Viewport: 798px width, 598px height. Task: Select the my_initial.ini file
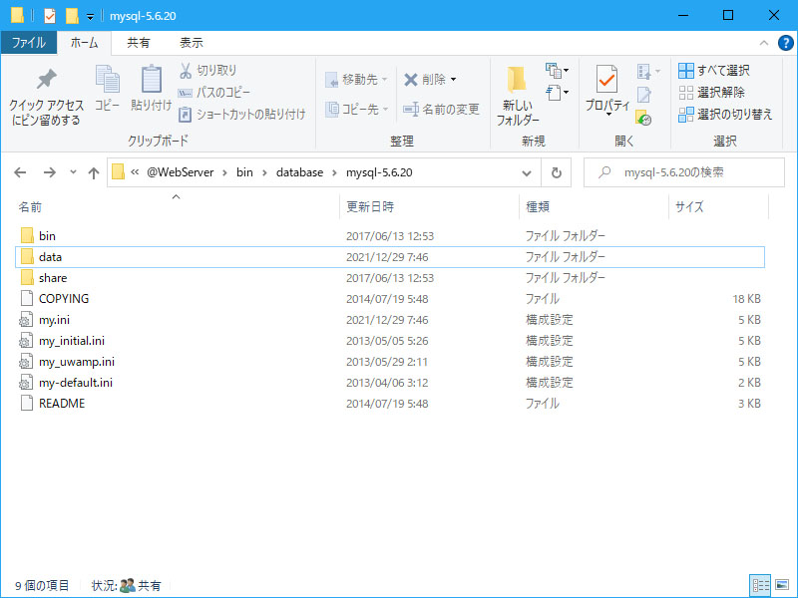(390, 341)
